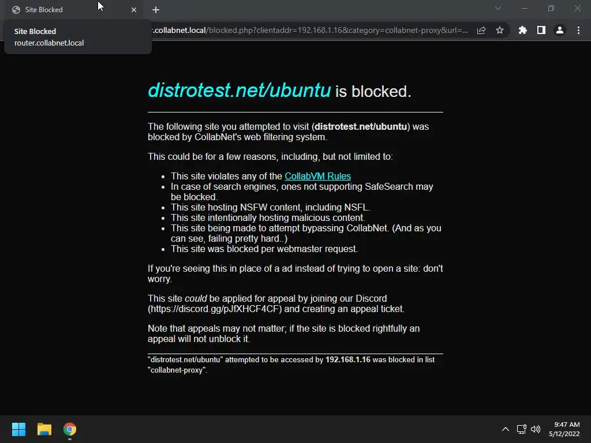Close the Site Blocked tab

[134, 10]
